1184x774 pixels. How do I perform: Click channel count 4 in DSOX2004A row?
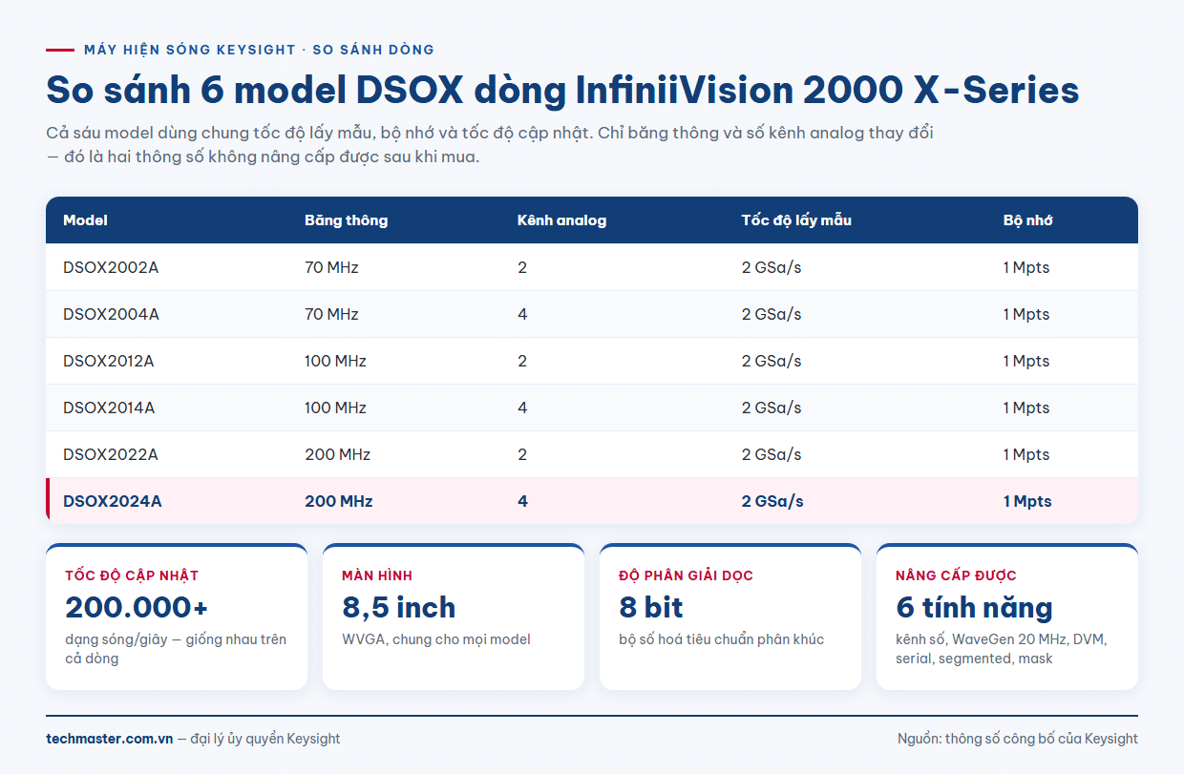(x=522, y=314)
